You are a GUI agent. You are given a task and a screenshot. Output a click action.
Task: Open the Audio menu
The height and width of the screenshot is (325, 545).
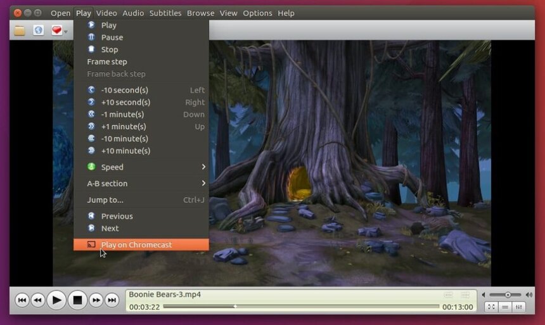tap(133, 13)
